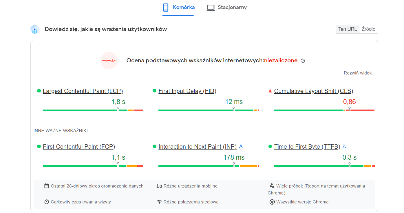The height and width of the screenshot is (213, 404).
Task: Click the blue user experience chart icon
Action: coord(35,29)
